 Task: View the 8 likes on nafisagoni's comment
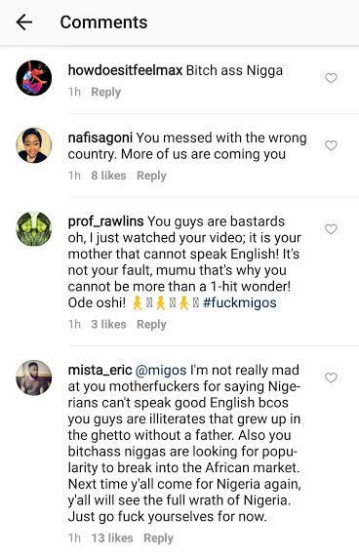click(x=108, y=176)
